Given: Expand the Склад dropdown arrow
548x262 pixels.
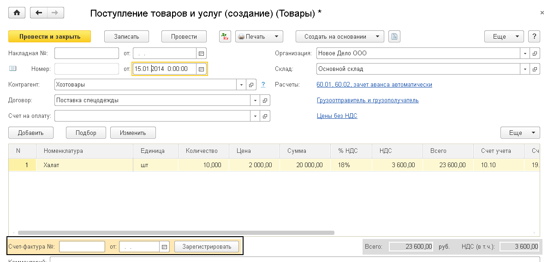Looking at the screenshot, I should coord(525,69).
